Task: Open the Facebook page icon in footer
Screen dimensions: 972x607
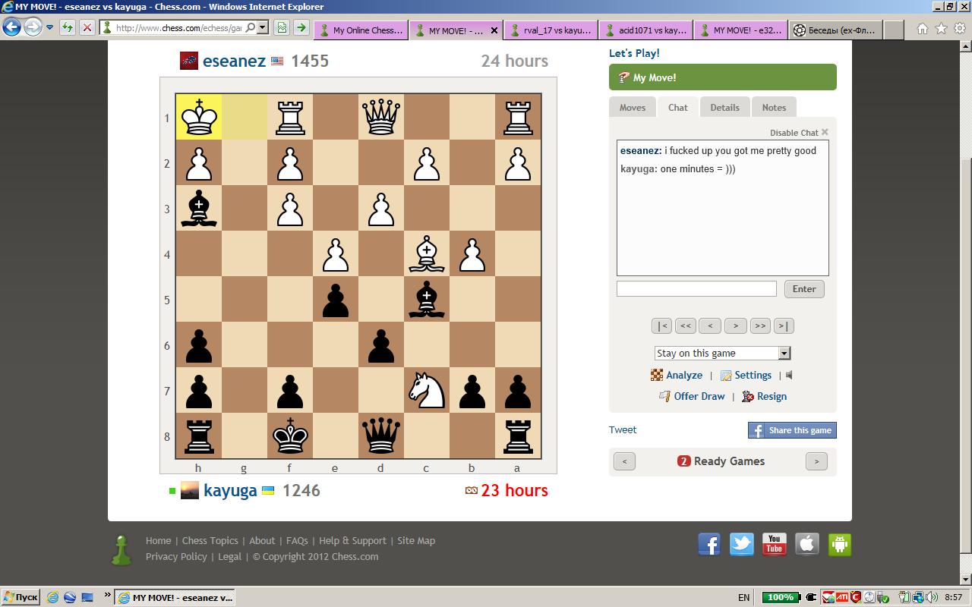Action: (709, 544)
